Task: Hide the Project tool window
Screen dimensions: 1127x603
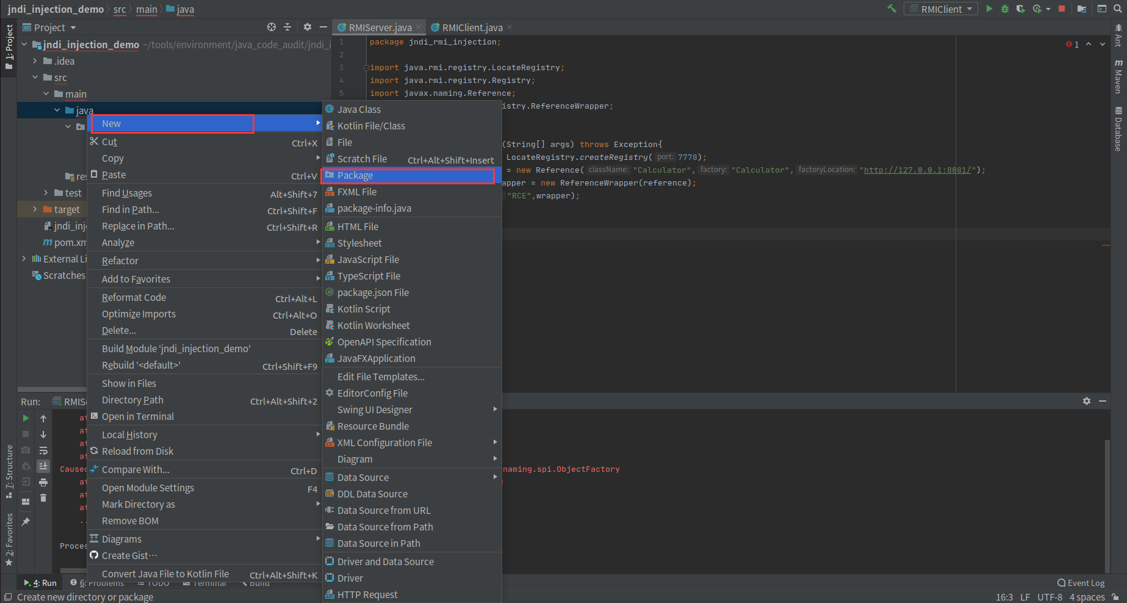Action: [x=323, y=27]
